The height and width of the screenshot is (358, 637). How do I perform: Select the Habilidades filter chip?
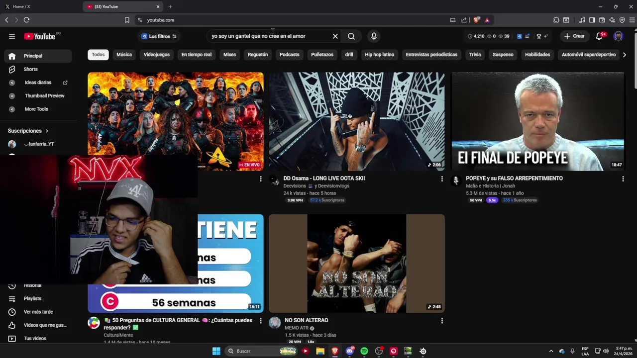(x=537, y=55)
